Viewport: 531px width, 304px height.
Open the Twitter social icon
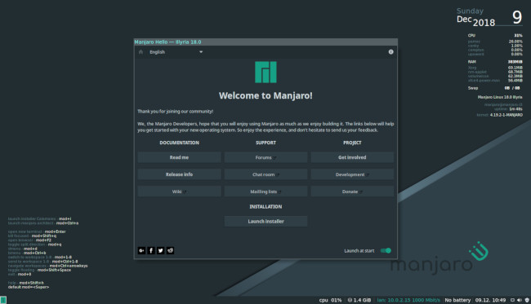click(x=160, y=250)
